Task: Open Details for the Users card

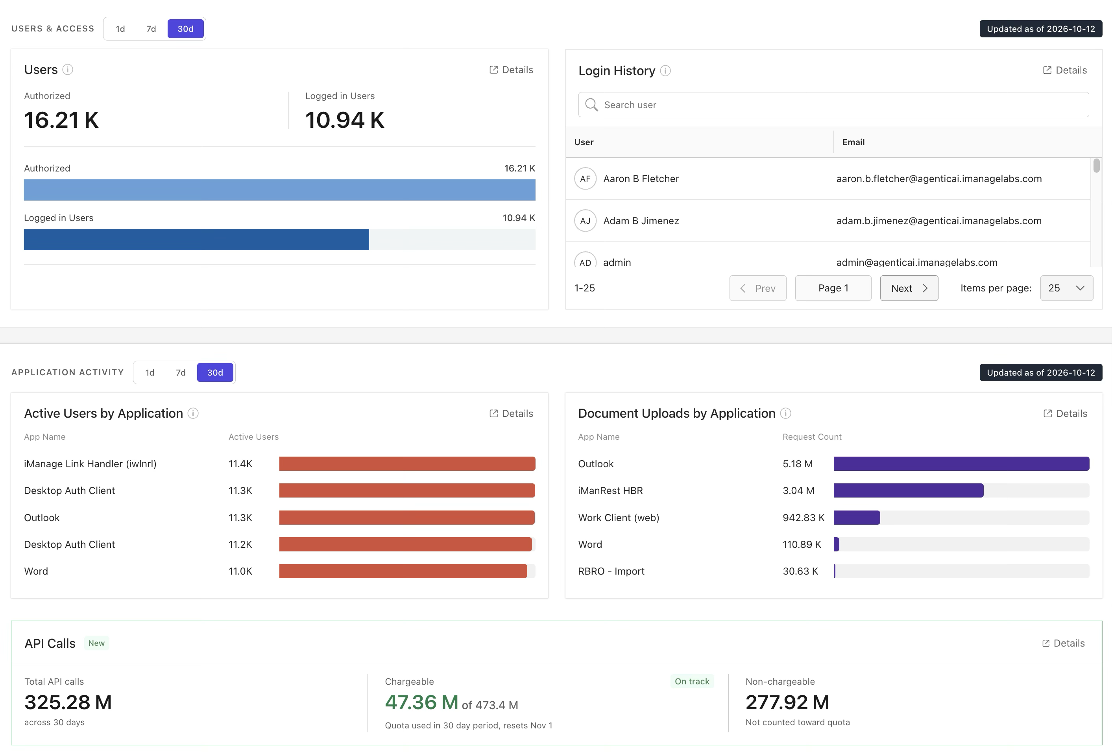Action: click(511, 70)
